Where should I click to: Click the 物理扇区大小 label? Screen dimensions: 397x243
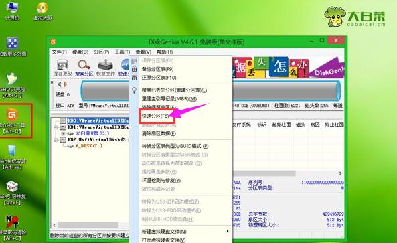pos(263,225)
